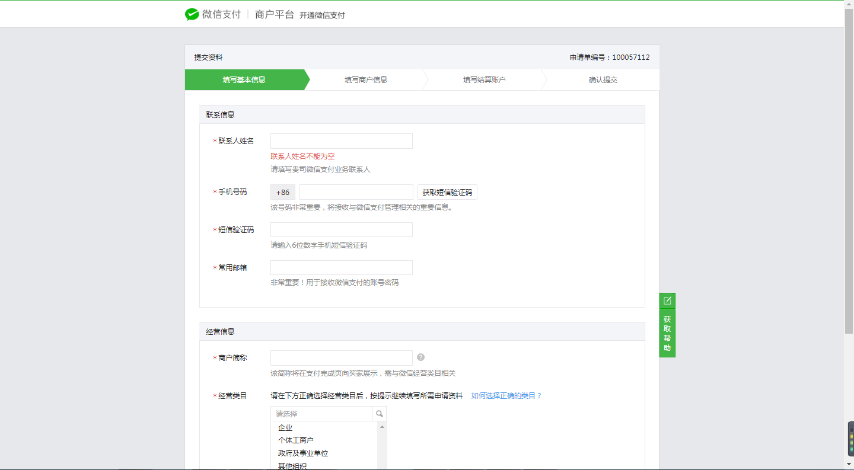Click the pencil icon above 获取帮助 sidebar
The height and width of the screenshot is (470, 854).
pos(667,300)
